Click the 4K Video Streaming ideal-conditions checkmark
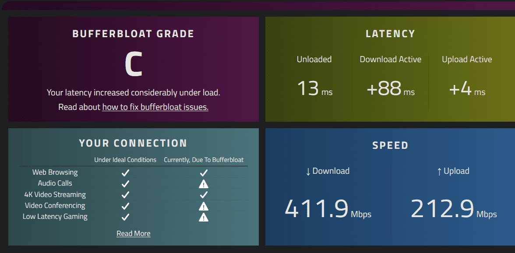This screenshot has width=515, height=253. pos(125,195)
